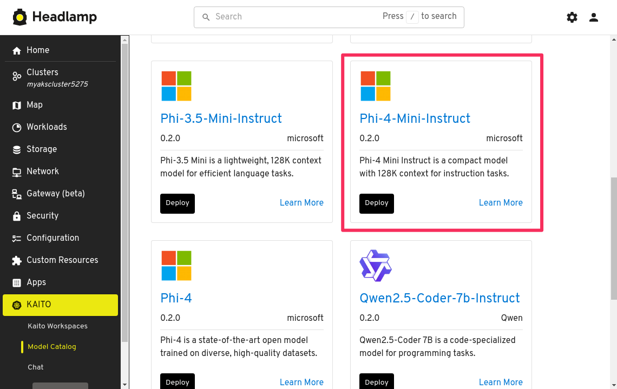Open the Storage icon in sidebar
Viewport: 617px width, 389px height.
17,149
